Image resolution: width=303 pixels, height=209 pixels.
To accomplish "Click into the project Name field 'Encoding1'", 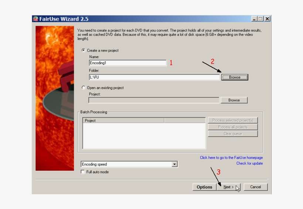I will tap(127, 63).
